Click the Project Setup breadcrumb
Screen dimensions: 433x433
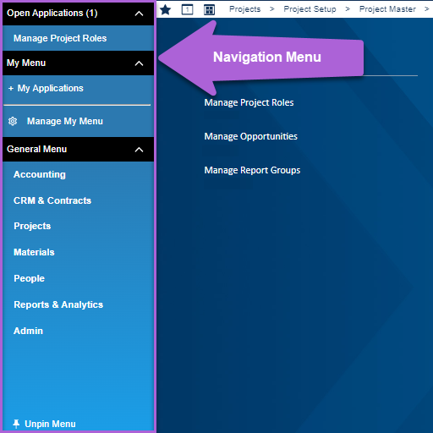coord(310,9)
